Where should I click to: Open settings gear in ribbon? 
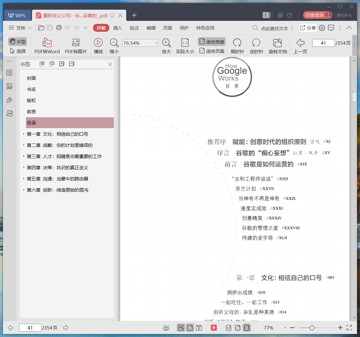click(x=322, y=28)
